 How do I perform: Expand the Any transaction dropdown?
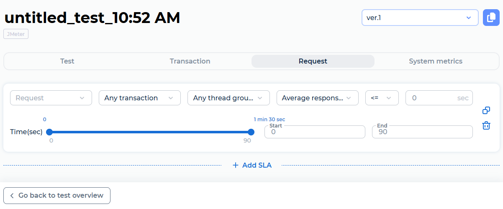139,98
